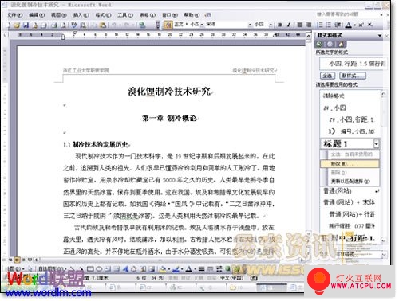Toggle the Styles and Formatting pane button
The width and height of the screenshot is (399, 301).
(x=168, y=25)
